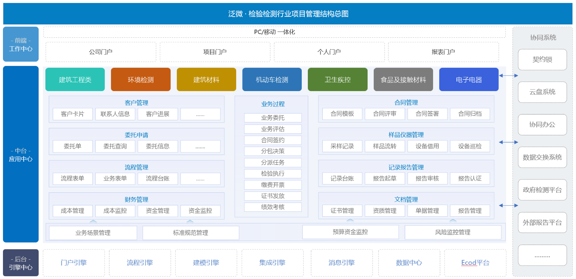The height and width of the screenshot is (279, 576).
Task: Select 检验执行 in the 业务过程 list
Action: pos(273,173)
